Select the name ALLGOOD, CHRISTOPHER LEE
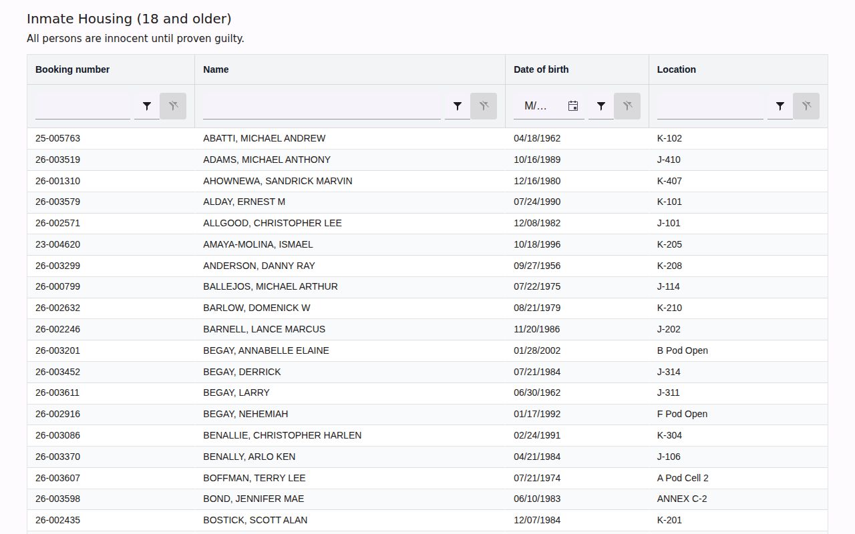This screenshot has height=534, width=855. [273, 223]
